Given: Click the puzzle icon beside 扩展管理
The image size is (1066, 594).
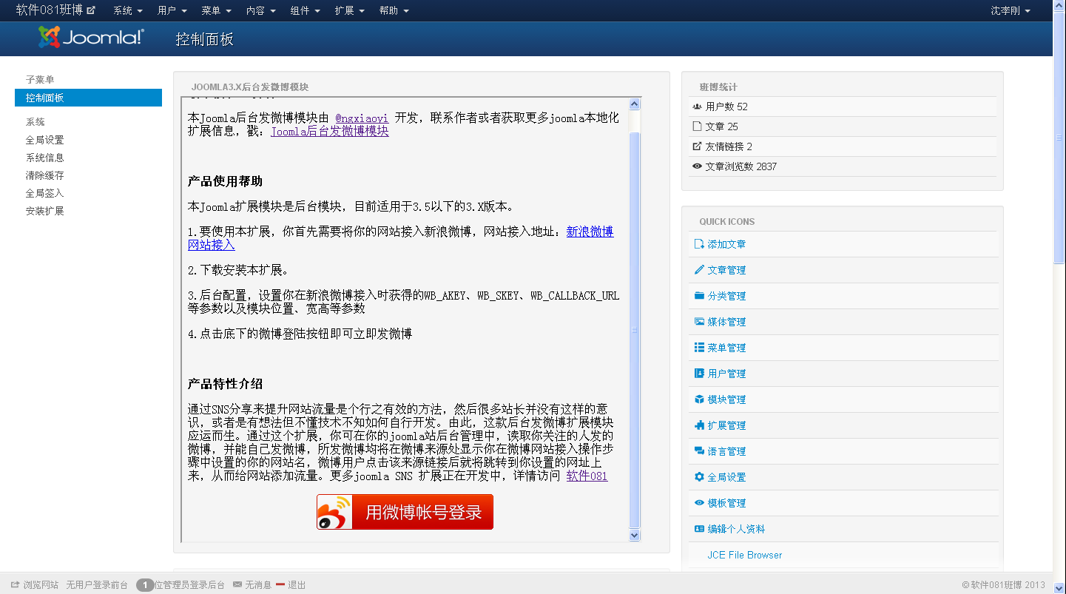Looking at the screenshot, I should pyautogui.click(x=699, y=425).
